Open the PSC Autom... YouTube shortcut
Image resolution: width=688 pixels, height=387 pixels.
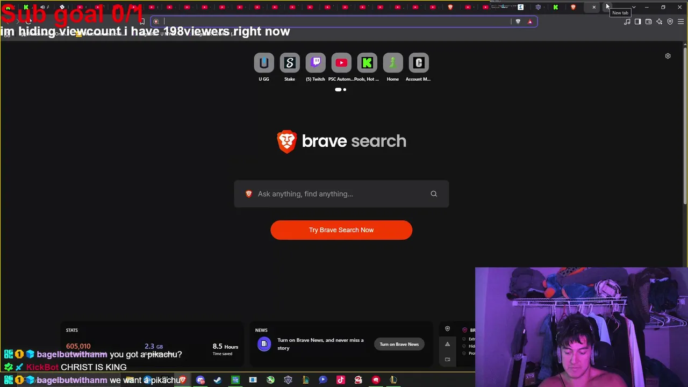point(341,63)
